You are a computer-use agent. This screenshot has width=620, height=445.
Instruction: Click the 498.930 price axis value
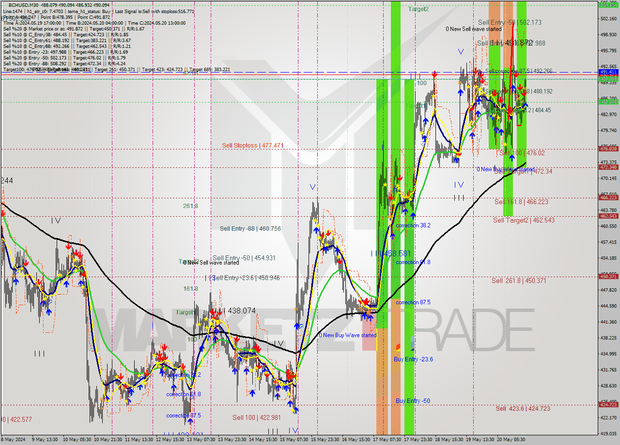click(608, 35)
